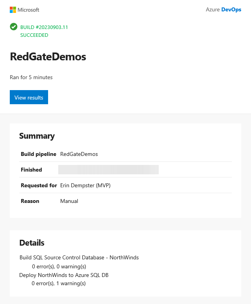Click the Build pipeline row label

click(38, 154)
